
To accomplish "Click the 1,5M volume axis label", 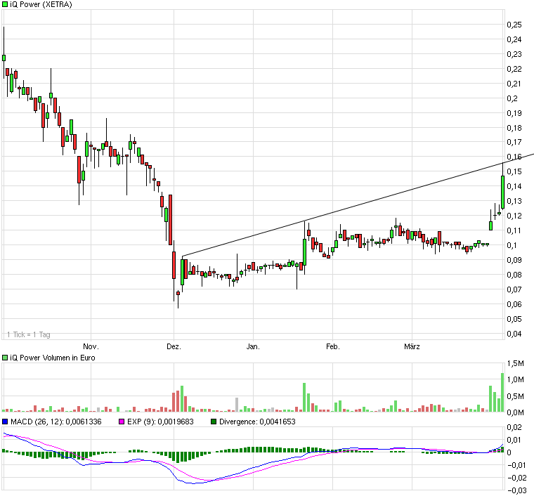I will click(x=515, y=363).
